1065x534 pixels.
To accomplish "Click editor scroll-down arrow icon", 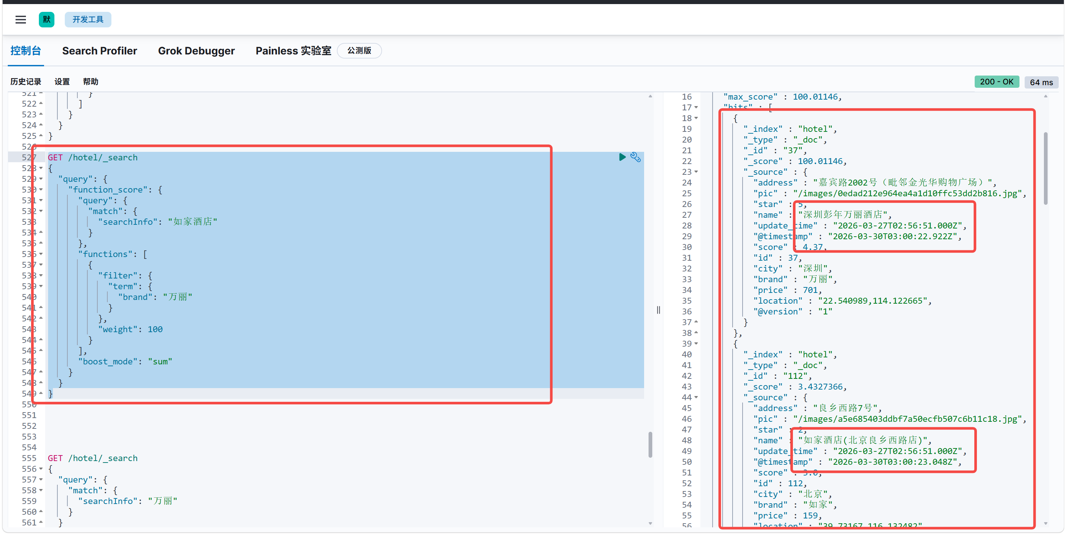I will coord(650,523).
